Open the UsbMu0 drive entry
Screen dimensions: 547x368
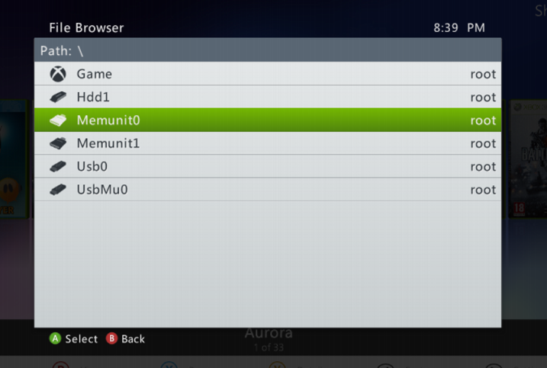(x=268, y=190)
